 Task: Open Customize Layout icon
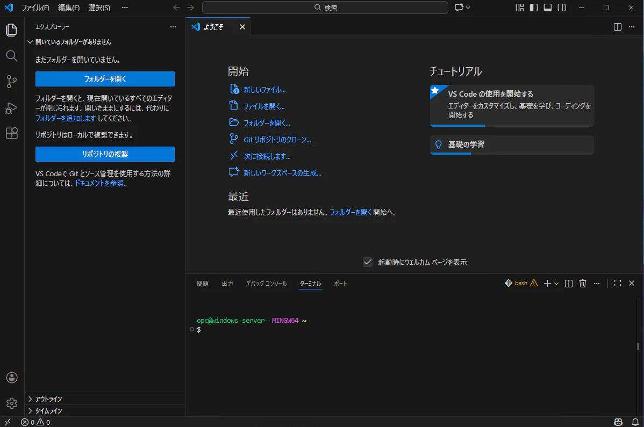(x=519, y=8)
